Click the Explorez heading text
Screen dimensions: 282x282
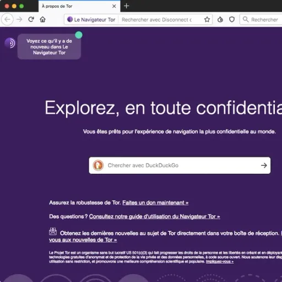pos(164,108)
